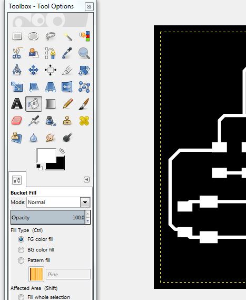This screenshot has width=246, height=300.
Task: Select the Free Select lasso tool
Action: click(x=50, y=36)
